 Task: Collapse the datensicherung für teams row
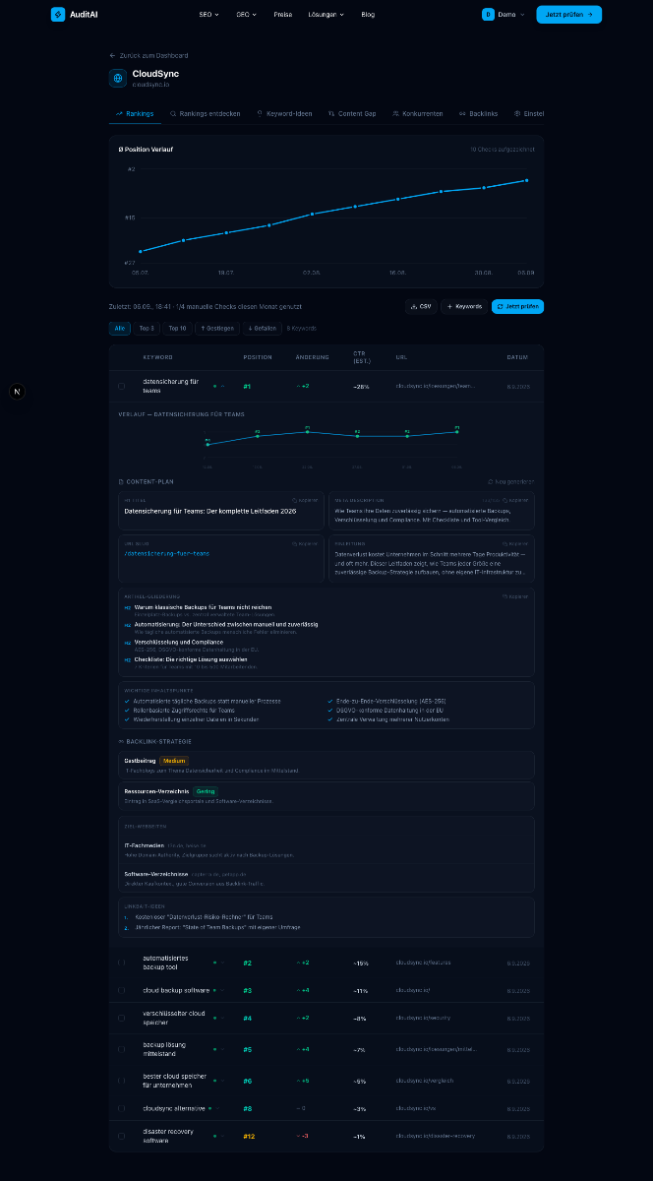222,387
